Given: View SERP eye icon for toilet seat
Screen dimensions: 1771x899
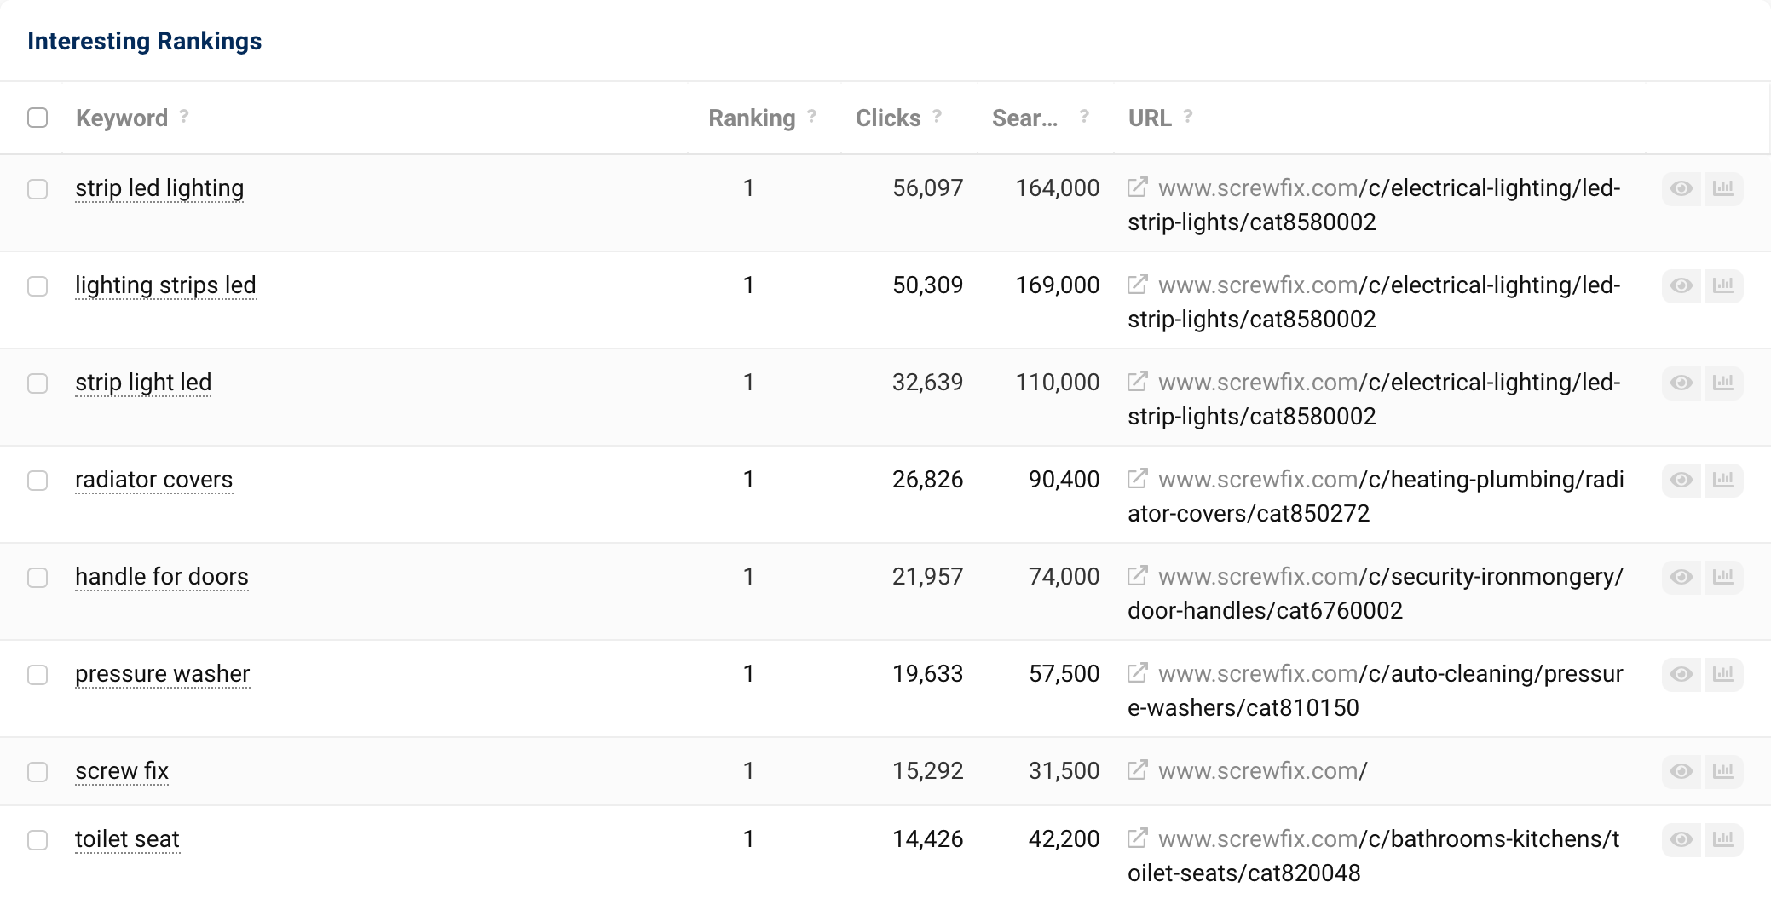Looking at the screenshot, I should click(x=1682, y=839).
